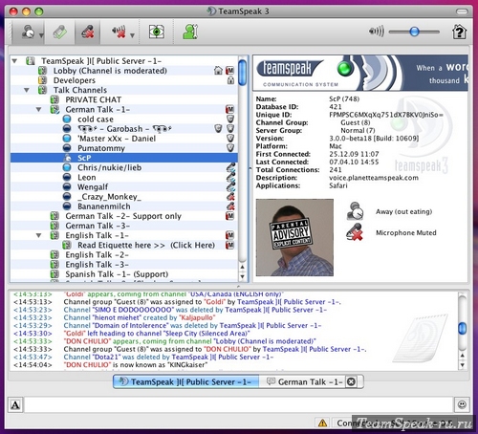Click moderated icon on English Talk -1- row
Viewport: 478px width, 434px height.
coord(229,235)
